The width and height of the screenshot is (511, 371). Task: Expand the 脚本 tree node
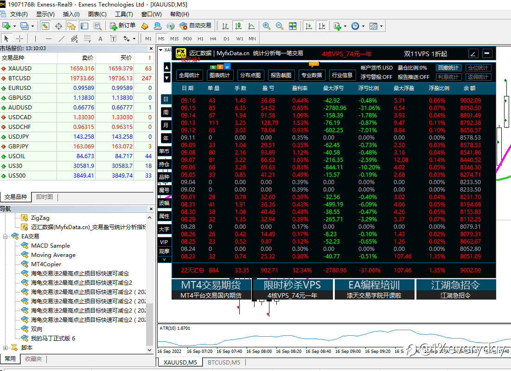pyautogui.click(x=6, y=348)
